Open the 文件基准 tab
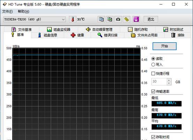Screen dimensions: 193x140 click(x=22, y=29)
